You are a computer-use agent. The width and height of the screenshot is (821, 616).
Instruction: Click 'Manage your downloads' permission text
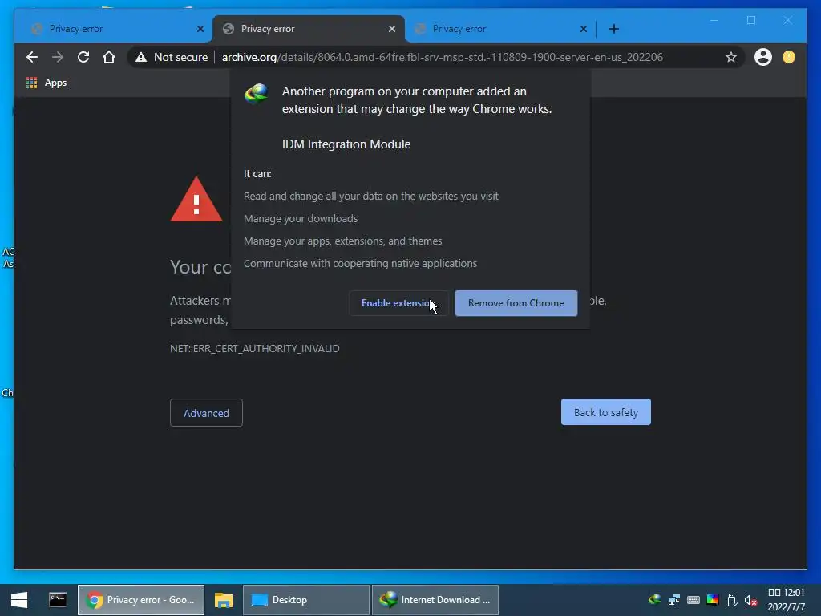tap(301, 218)
